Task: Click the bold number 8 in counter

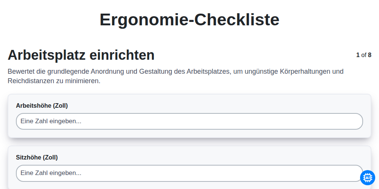Action: (370, 55)
